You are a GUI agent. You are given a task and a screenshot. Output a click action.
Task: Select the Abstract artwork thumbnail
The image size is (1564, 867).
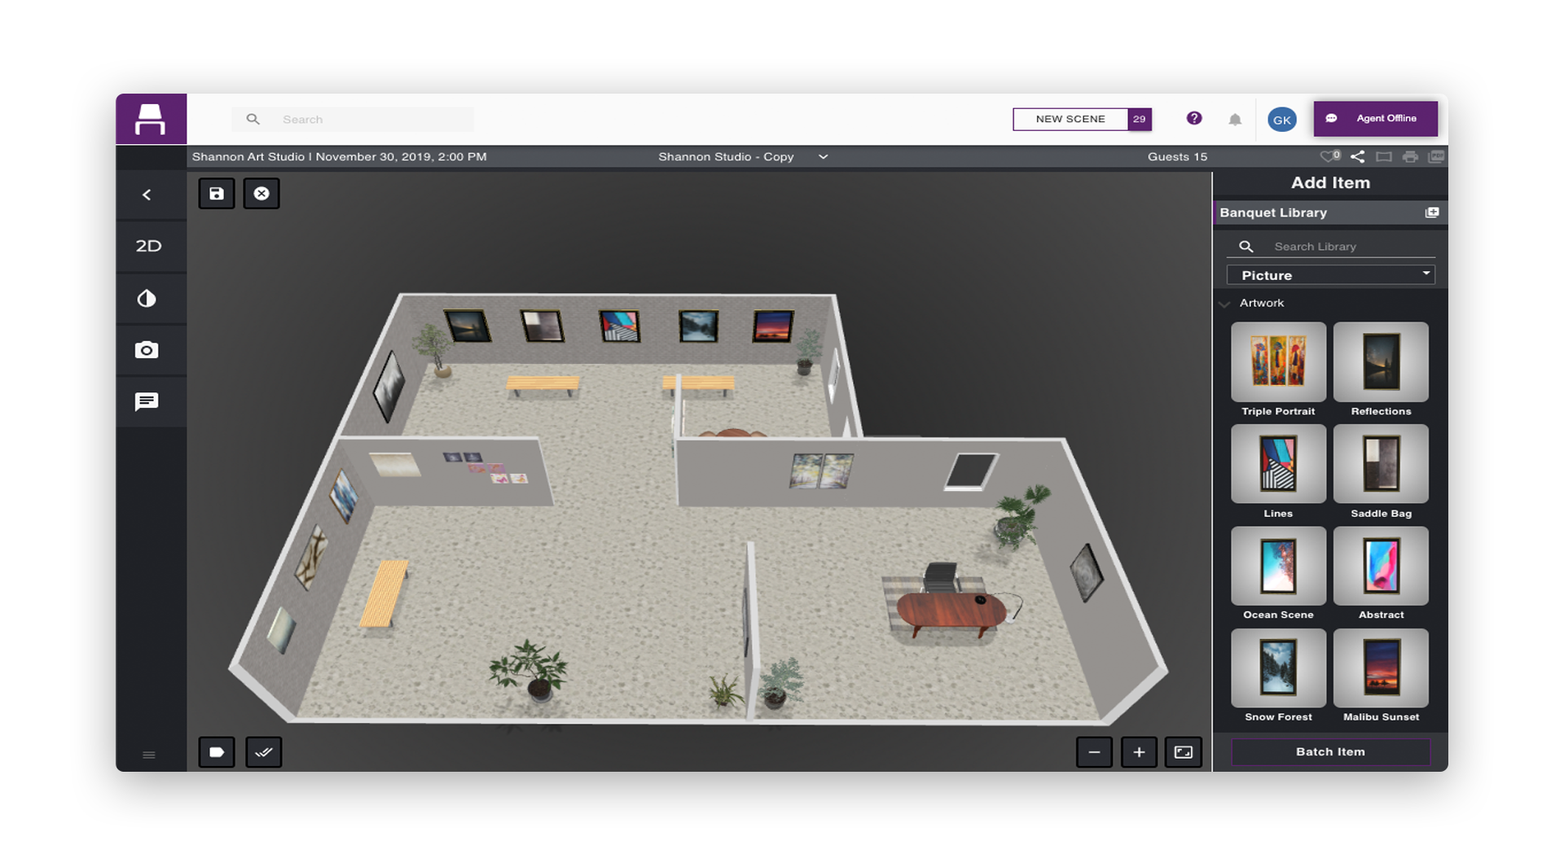1381,566
